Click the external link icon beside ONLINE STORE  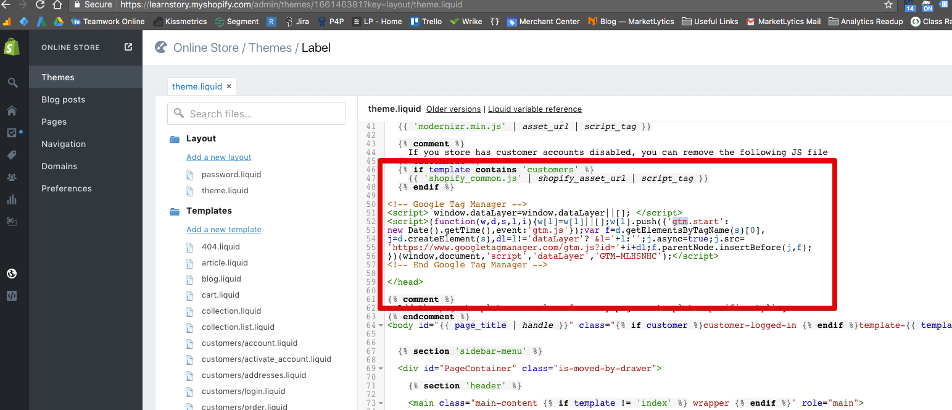[x=128, y=46]
